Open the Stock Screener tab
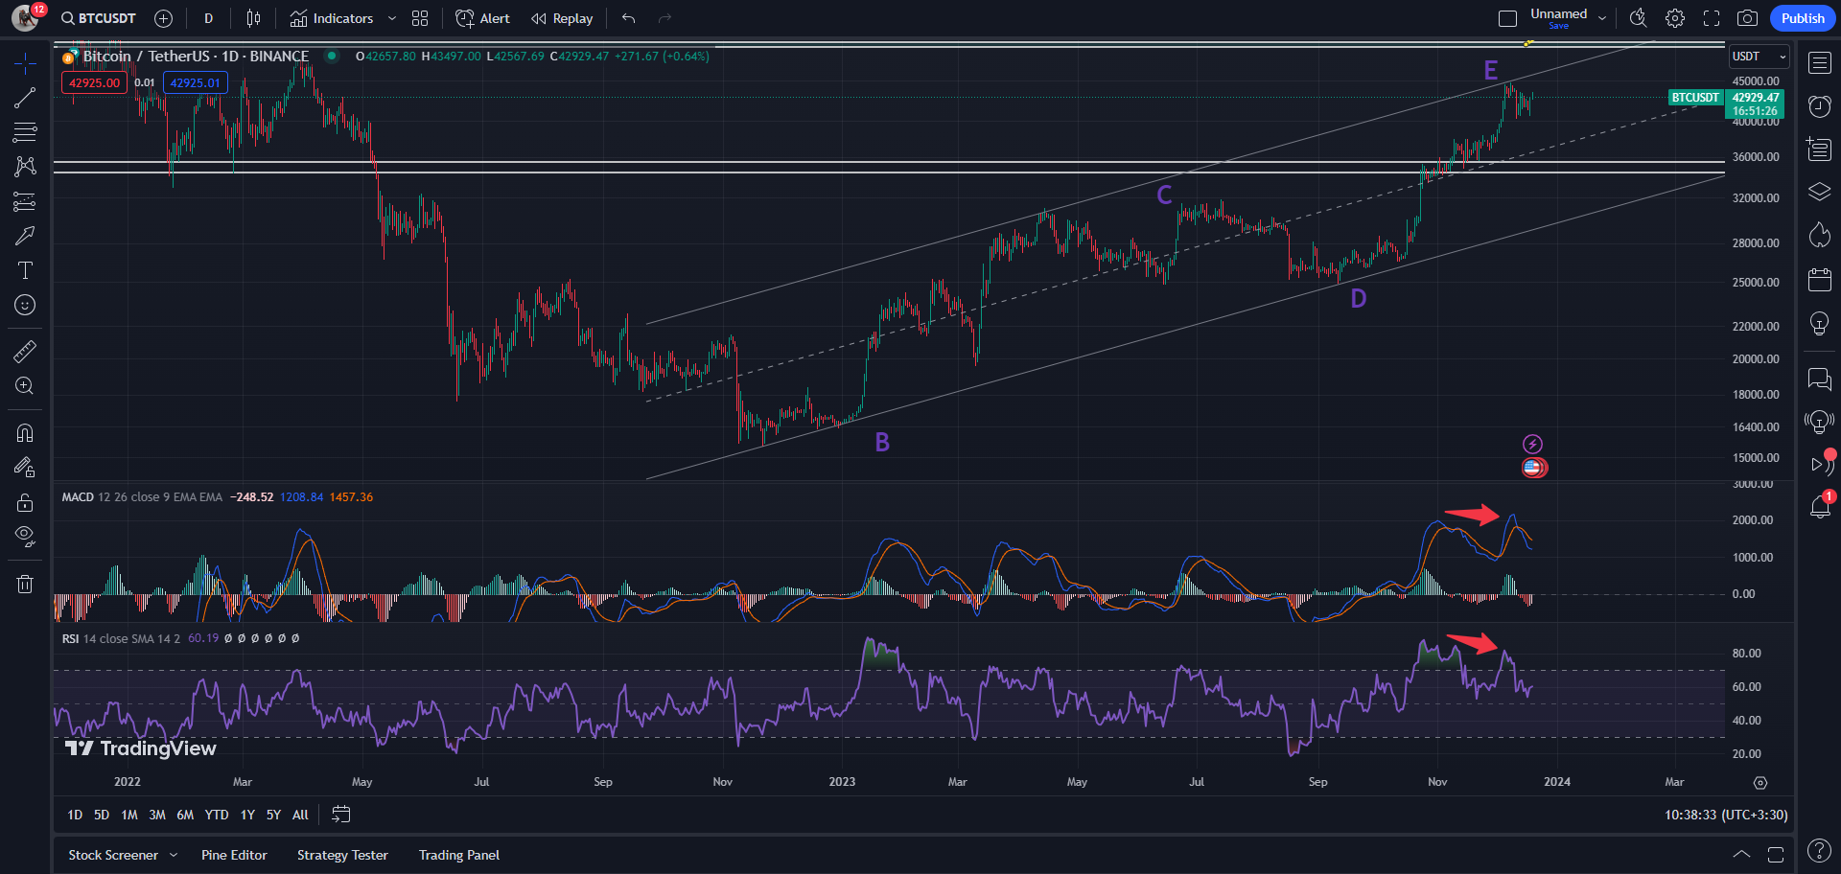Viewport: 1841px width, 874px height. tap(113, 855)
